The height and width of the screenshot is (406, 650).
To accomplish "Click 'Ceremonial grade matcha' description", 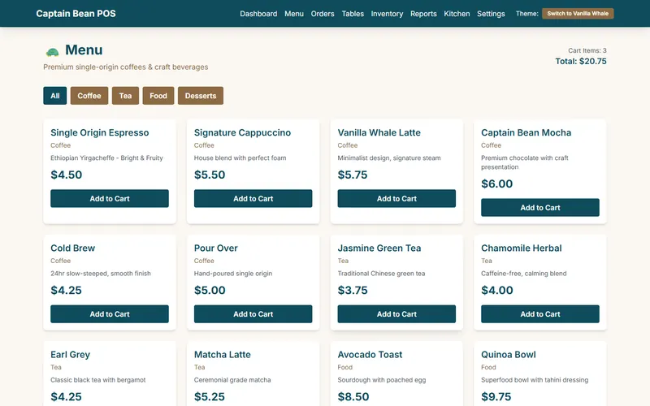I will tap(232, 380).
